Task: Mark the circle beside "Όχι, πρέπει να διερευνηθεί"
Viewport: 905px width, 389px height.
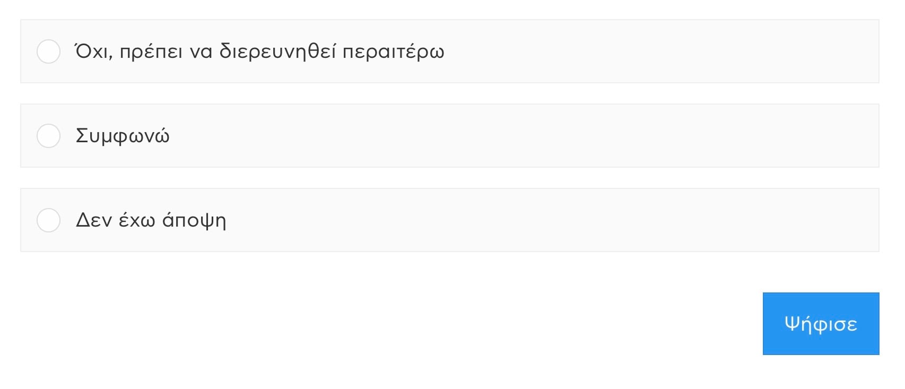Action: [48, 51]
